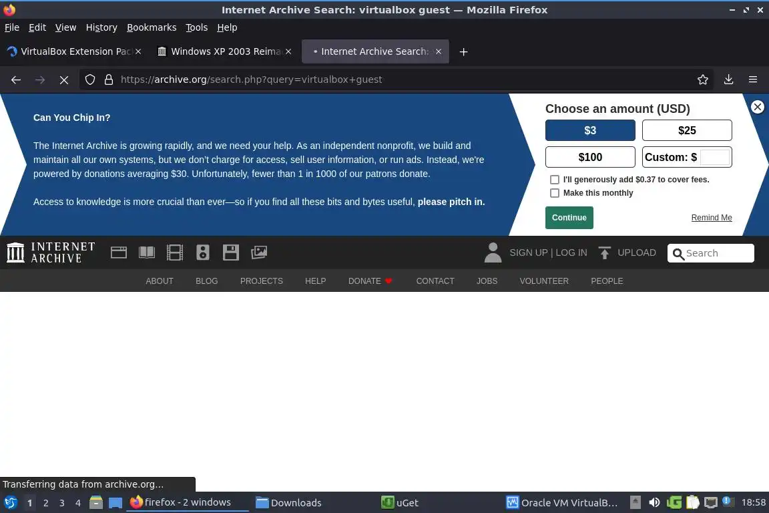Open Oracle VM VirtualBox from the taskbar
The height and width of the screenshot is (513, 769).
562,503
